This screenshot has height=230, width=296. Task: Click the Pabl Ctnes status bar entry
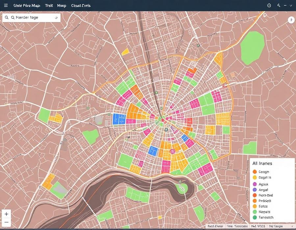click(215, 226)
